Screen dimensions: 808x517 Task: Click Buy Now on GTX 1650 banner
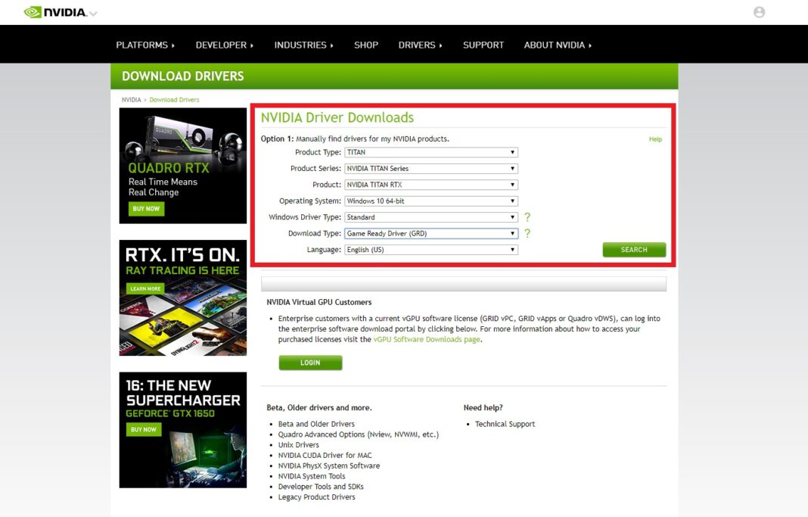[144, 429]
